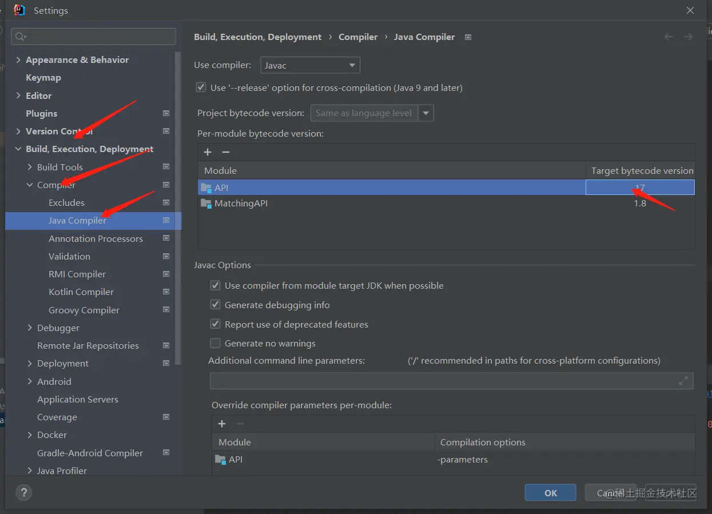Add a module with the plus icon under Per-module bytecode version
This screenshot has width=712, height=514.
[x=208, y=152]
